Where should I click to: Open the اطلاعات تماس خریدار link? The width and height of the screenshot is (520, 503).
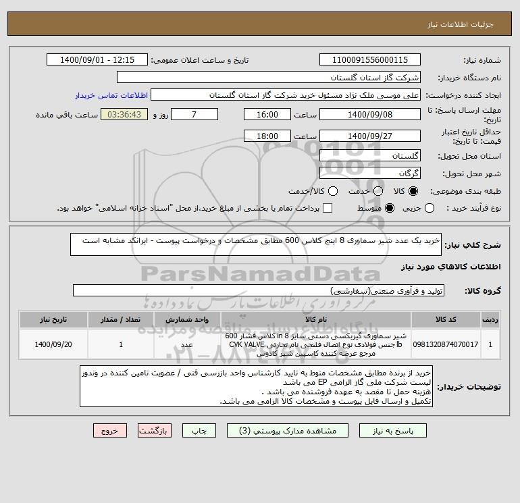111,95
